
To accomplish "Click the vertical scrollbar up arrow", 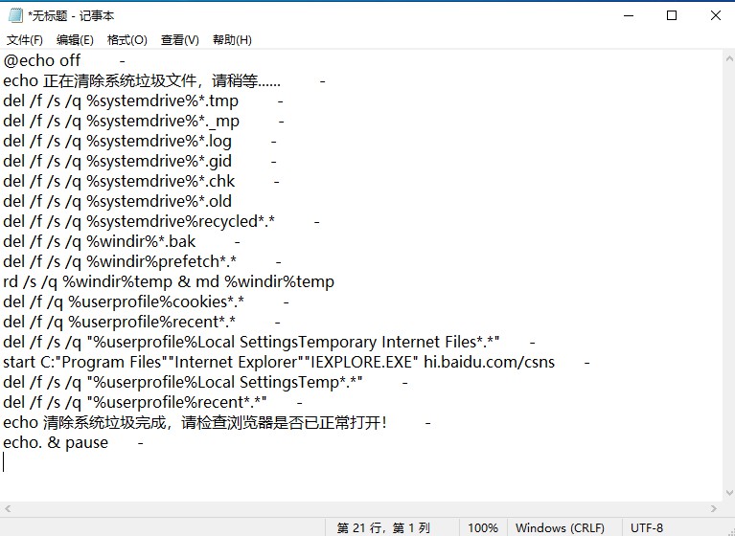I will (727, 57).
